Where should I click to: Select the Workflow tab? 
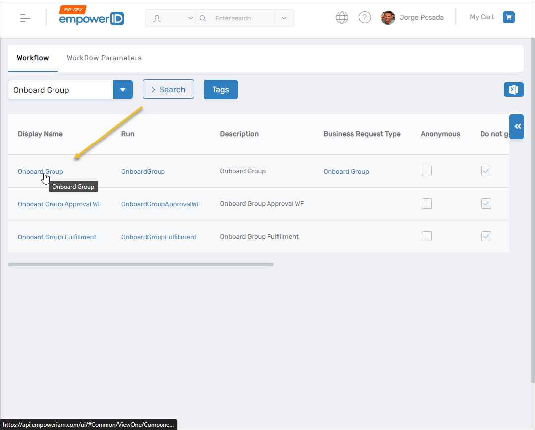pos(32,58)
